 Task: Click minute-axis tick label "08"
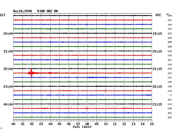pos(87,124)
